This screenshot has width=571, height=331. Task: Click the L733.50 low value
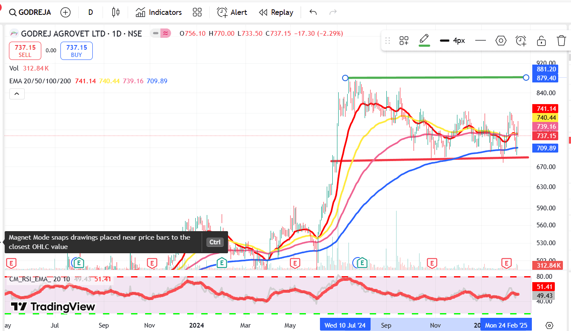[x=250, y=33]
